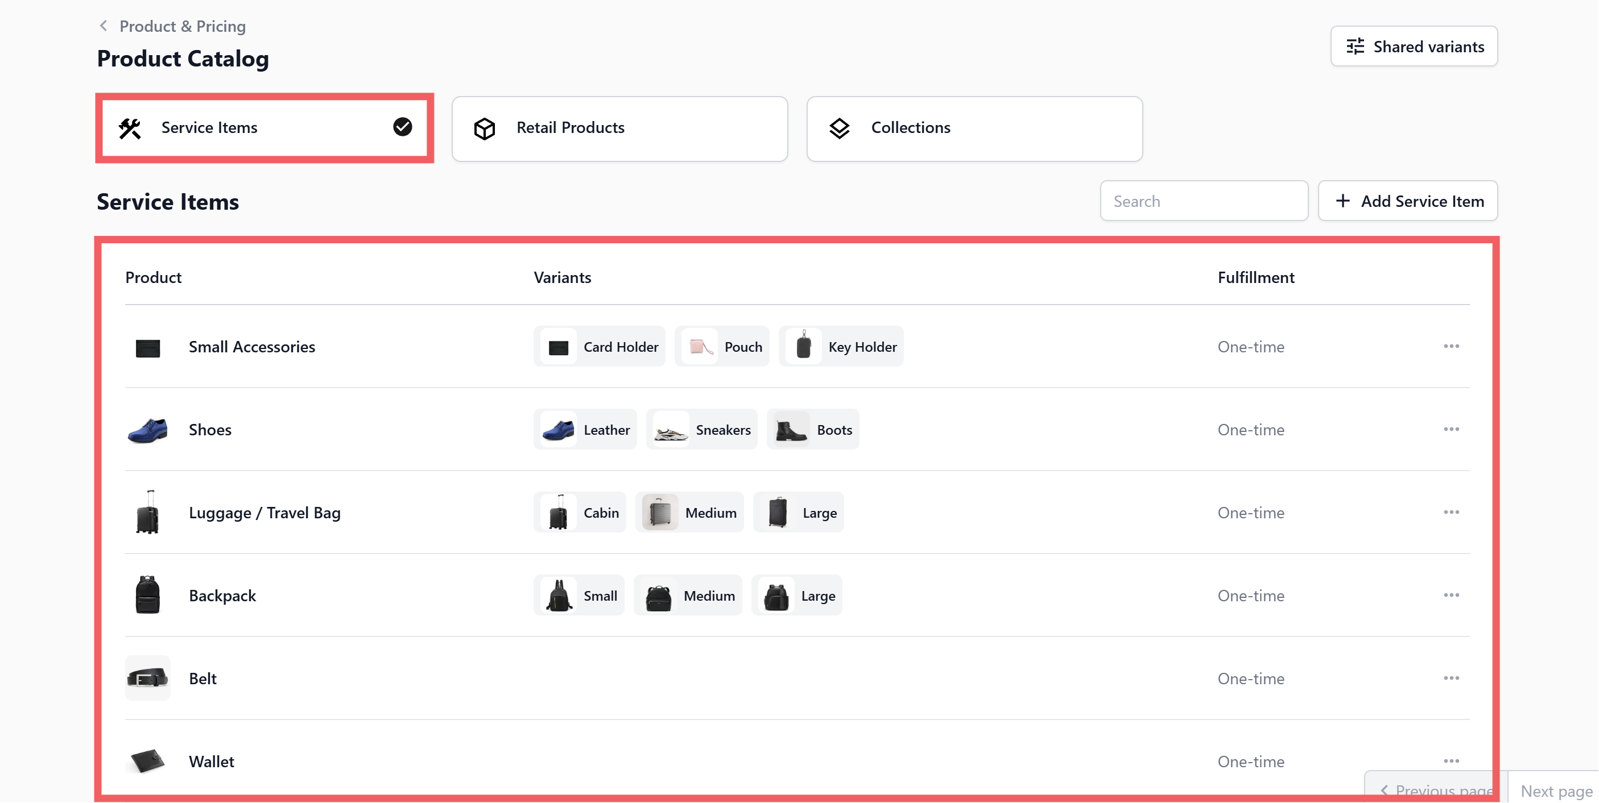
Task: Open more options for Backpack row
Action: tap(1451, 595)
